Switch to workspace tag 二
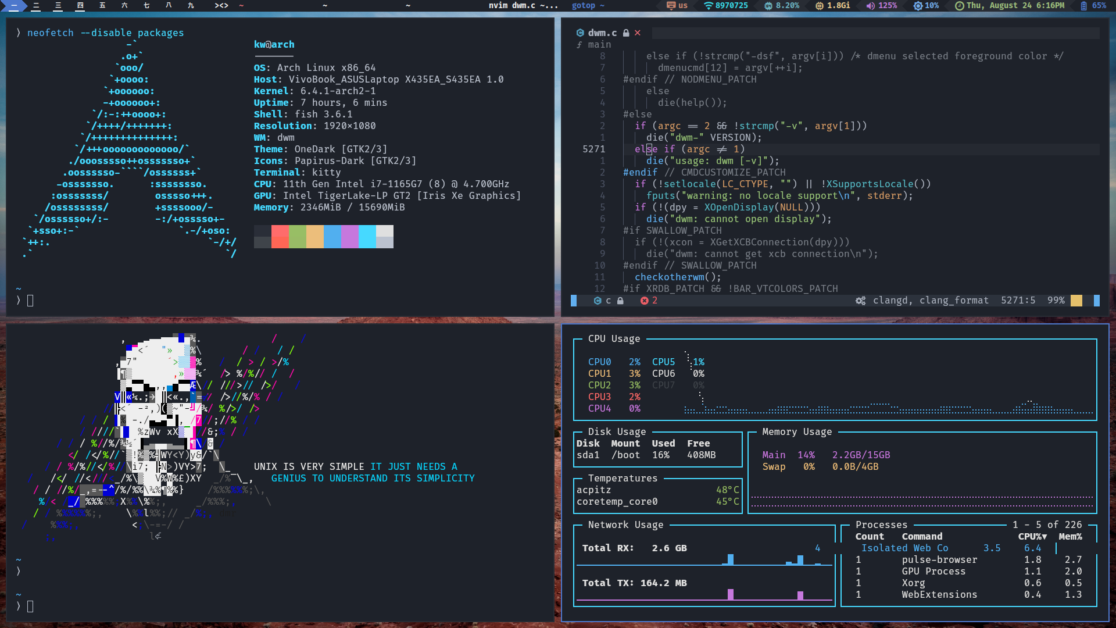1116x628 pixels. click(36, 6)
